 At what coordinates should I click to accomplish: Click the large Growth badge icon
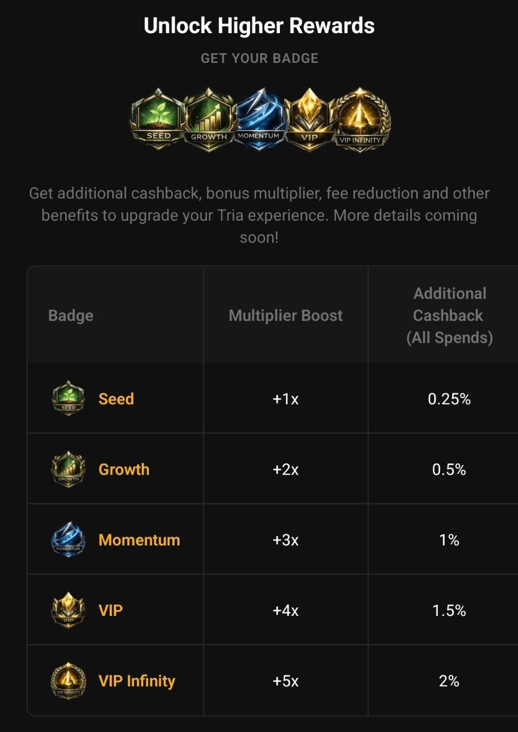[x=209, y=119]
